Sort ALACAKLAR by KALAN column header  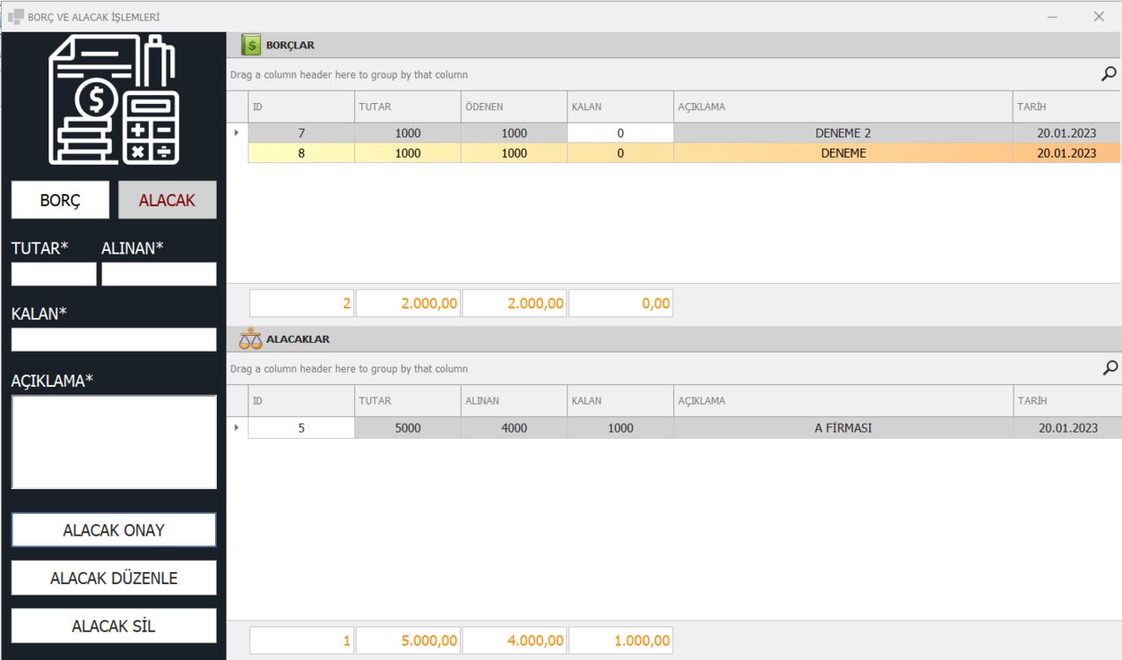point(620,401)
